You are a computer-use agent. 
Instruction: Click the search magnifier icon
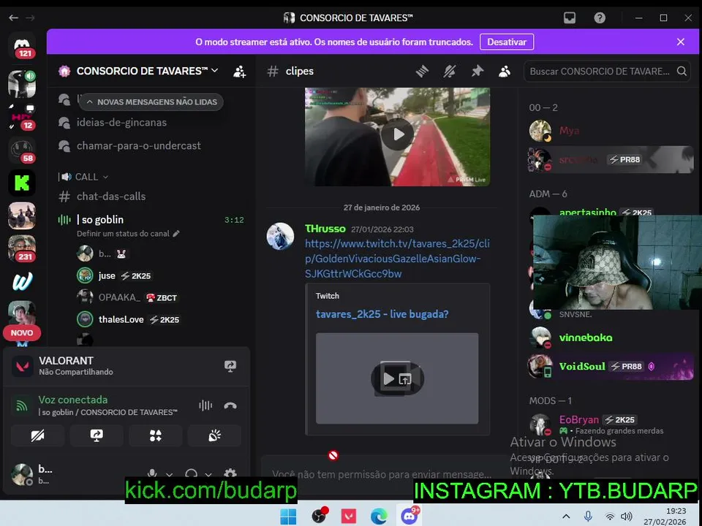click(x=682, y=71)
